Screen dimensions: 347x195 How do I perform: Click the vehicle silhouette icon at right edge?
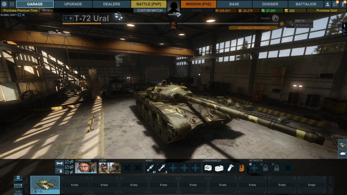point(342,153)
